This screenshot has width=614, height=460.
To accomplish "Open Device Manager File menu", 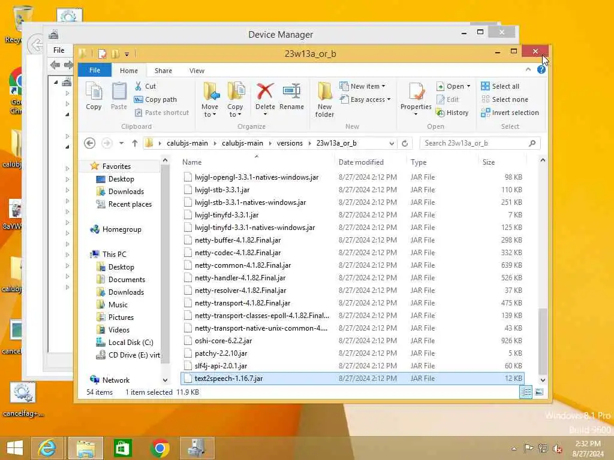I will point(59,50).
